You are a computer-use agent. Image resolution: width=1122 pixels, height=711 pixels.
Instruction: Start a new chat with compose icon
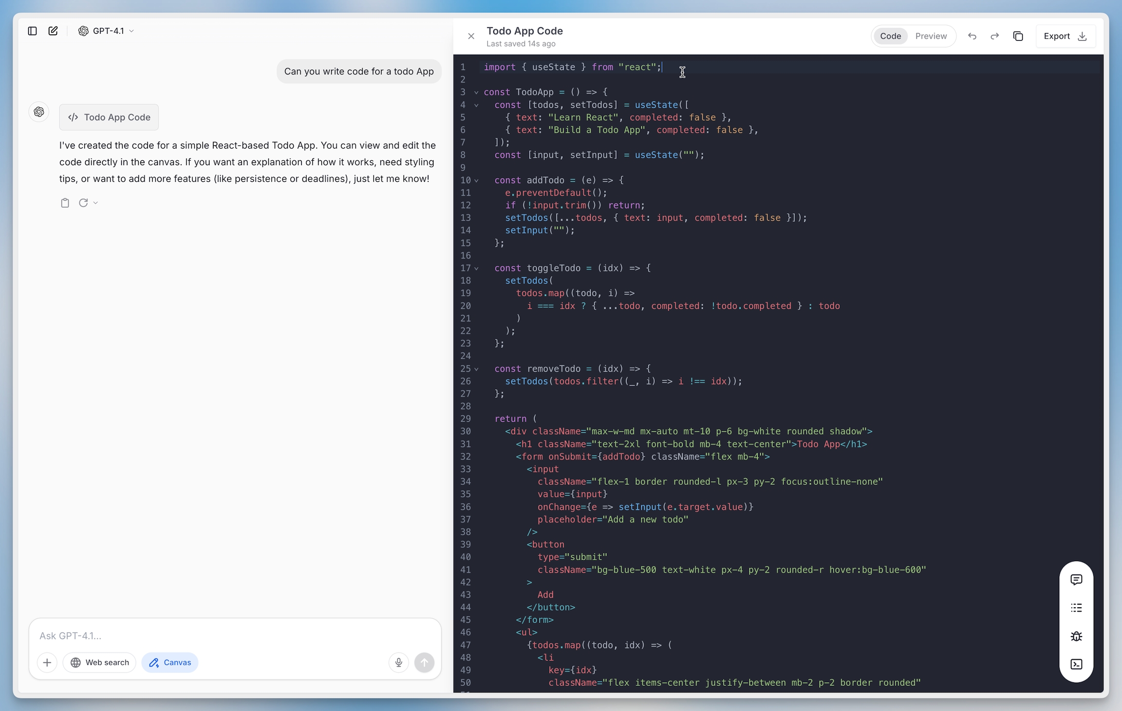[53, 31]
